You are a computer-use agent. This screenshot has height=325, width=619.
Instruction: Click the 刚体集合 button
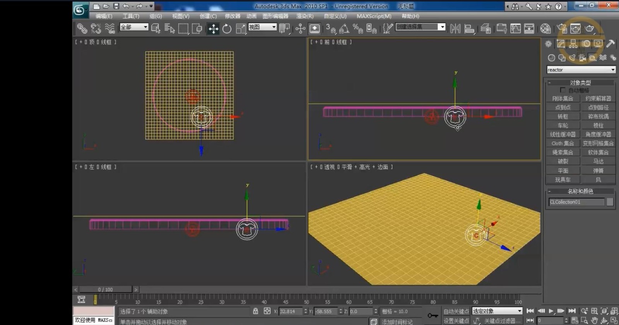click(x=563, y=99)
